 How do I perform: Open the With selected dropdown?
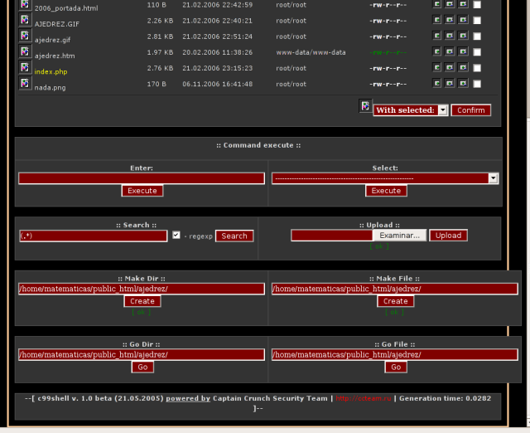443,110
